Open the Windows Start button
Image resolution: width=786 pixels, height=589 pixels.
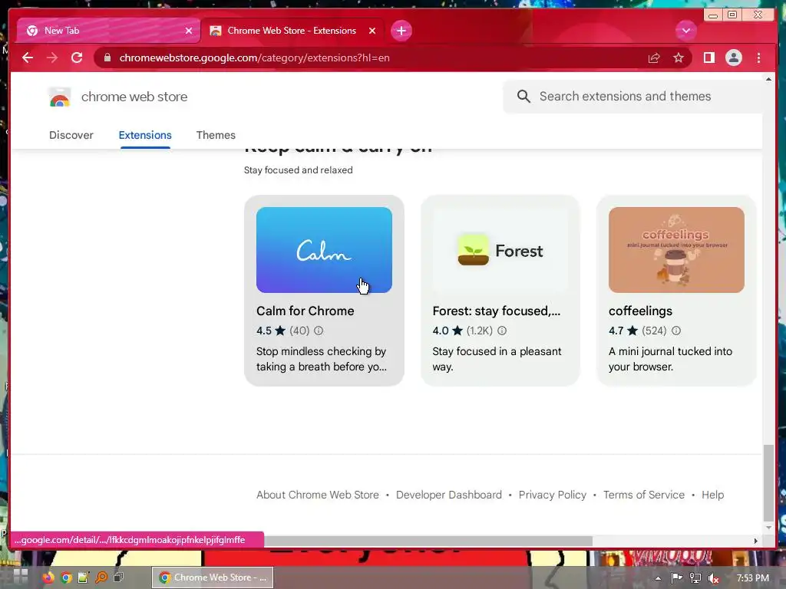(x=21, y=577)
